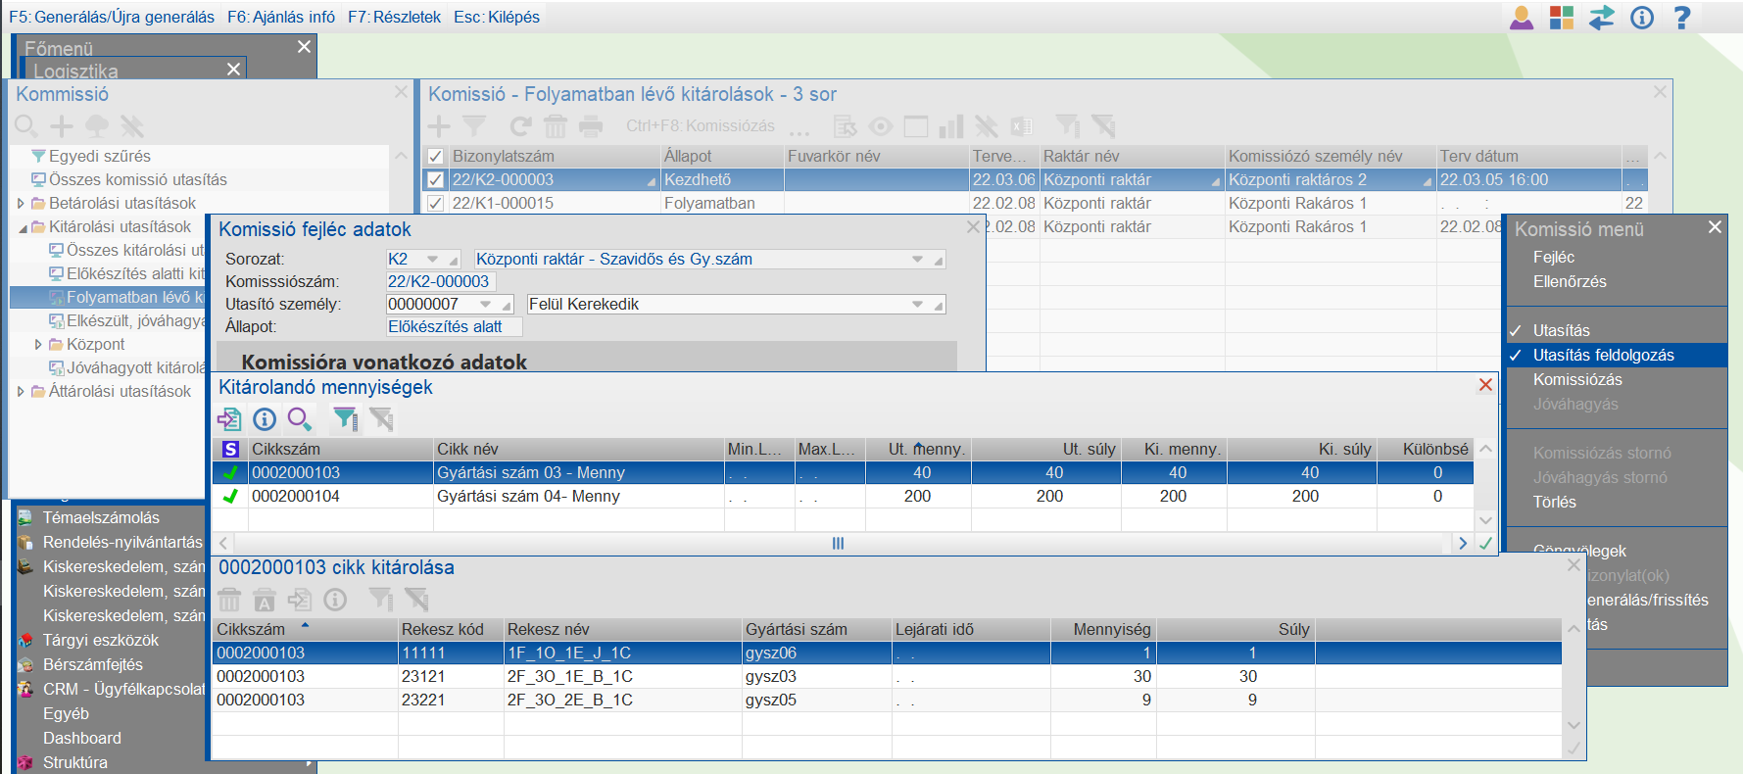The height and width of the screenshot is (774, 1743).
Task: Open help via the question mark icon
Action: [1682, 18]
